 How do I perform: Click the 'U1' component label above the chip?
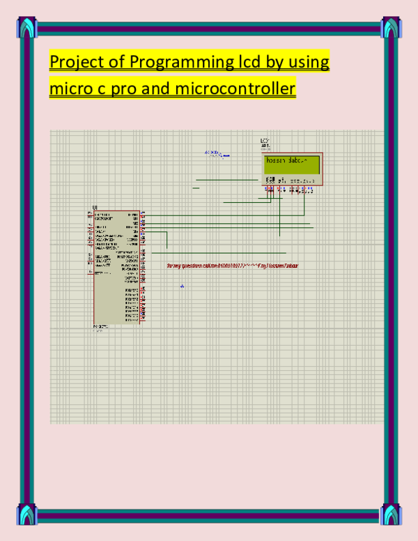click(x=95, y=207)
